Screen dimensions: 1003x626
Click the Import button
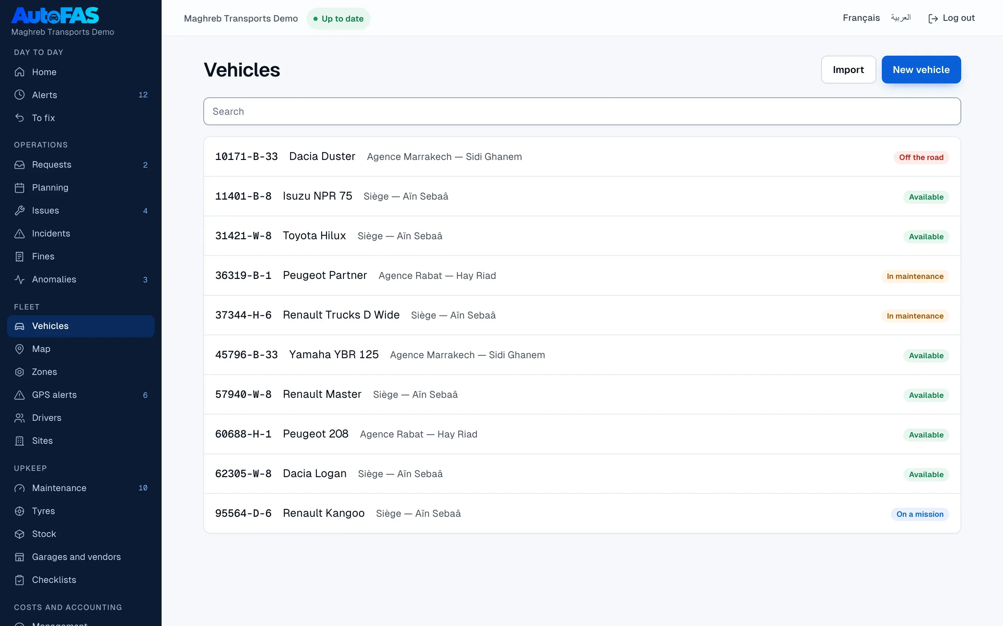[x=848, y=70]
